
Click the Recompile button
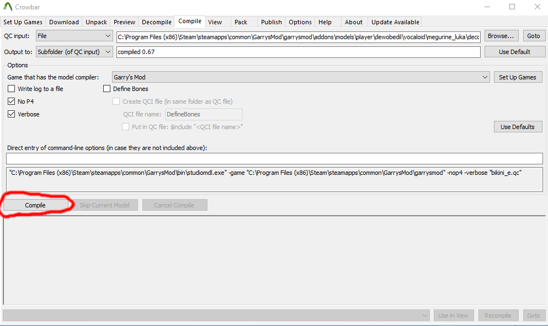tap(498, 316)
